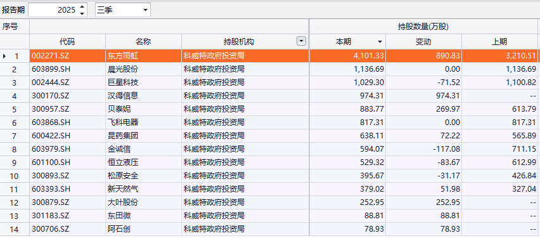
Task: Select stock code 603393.SH
Action: point(67,189)
